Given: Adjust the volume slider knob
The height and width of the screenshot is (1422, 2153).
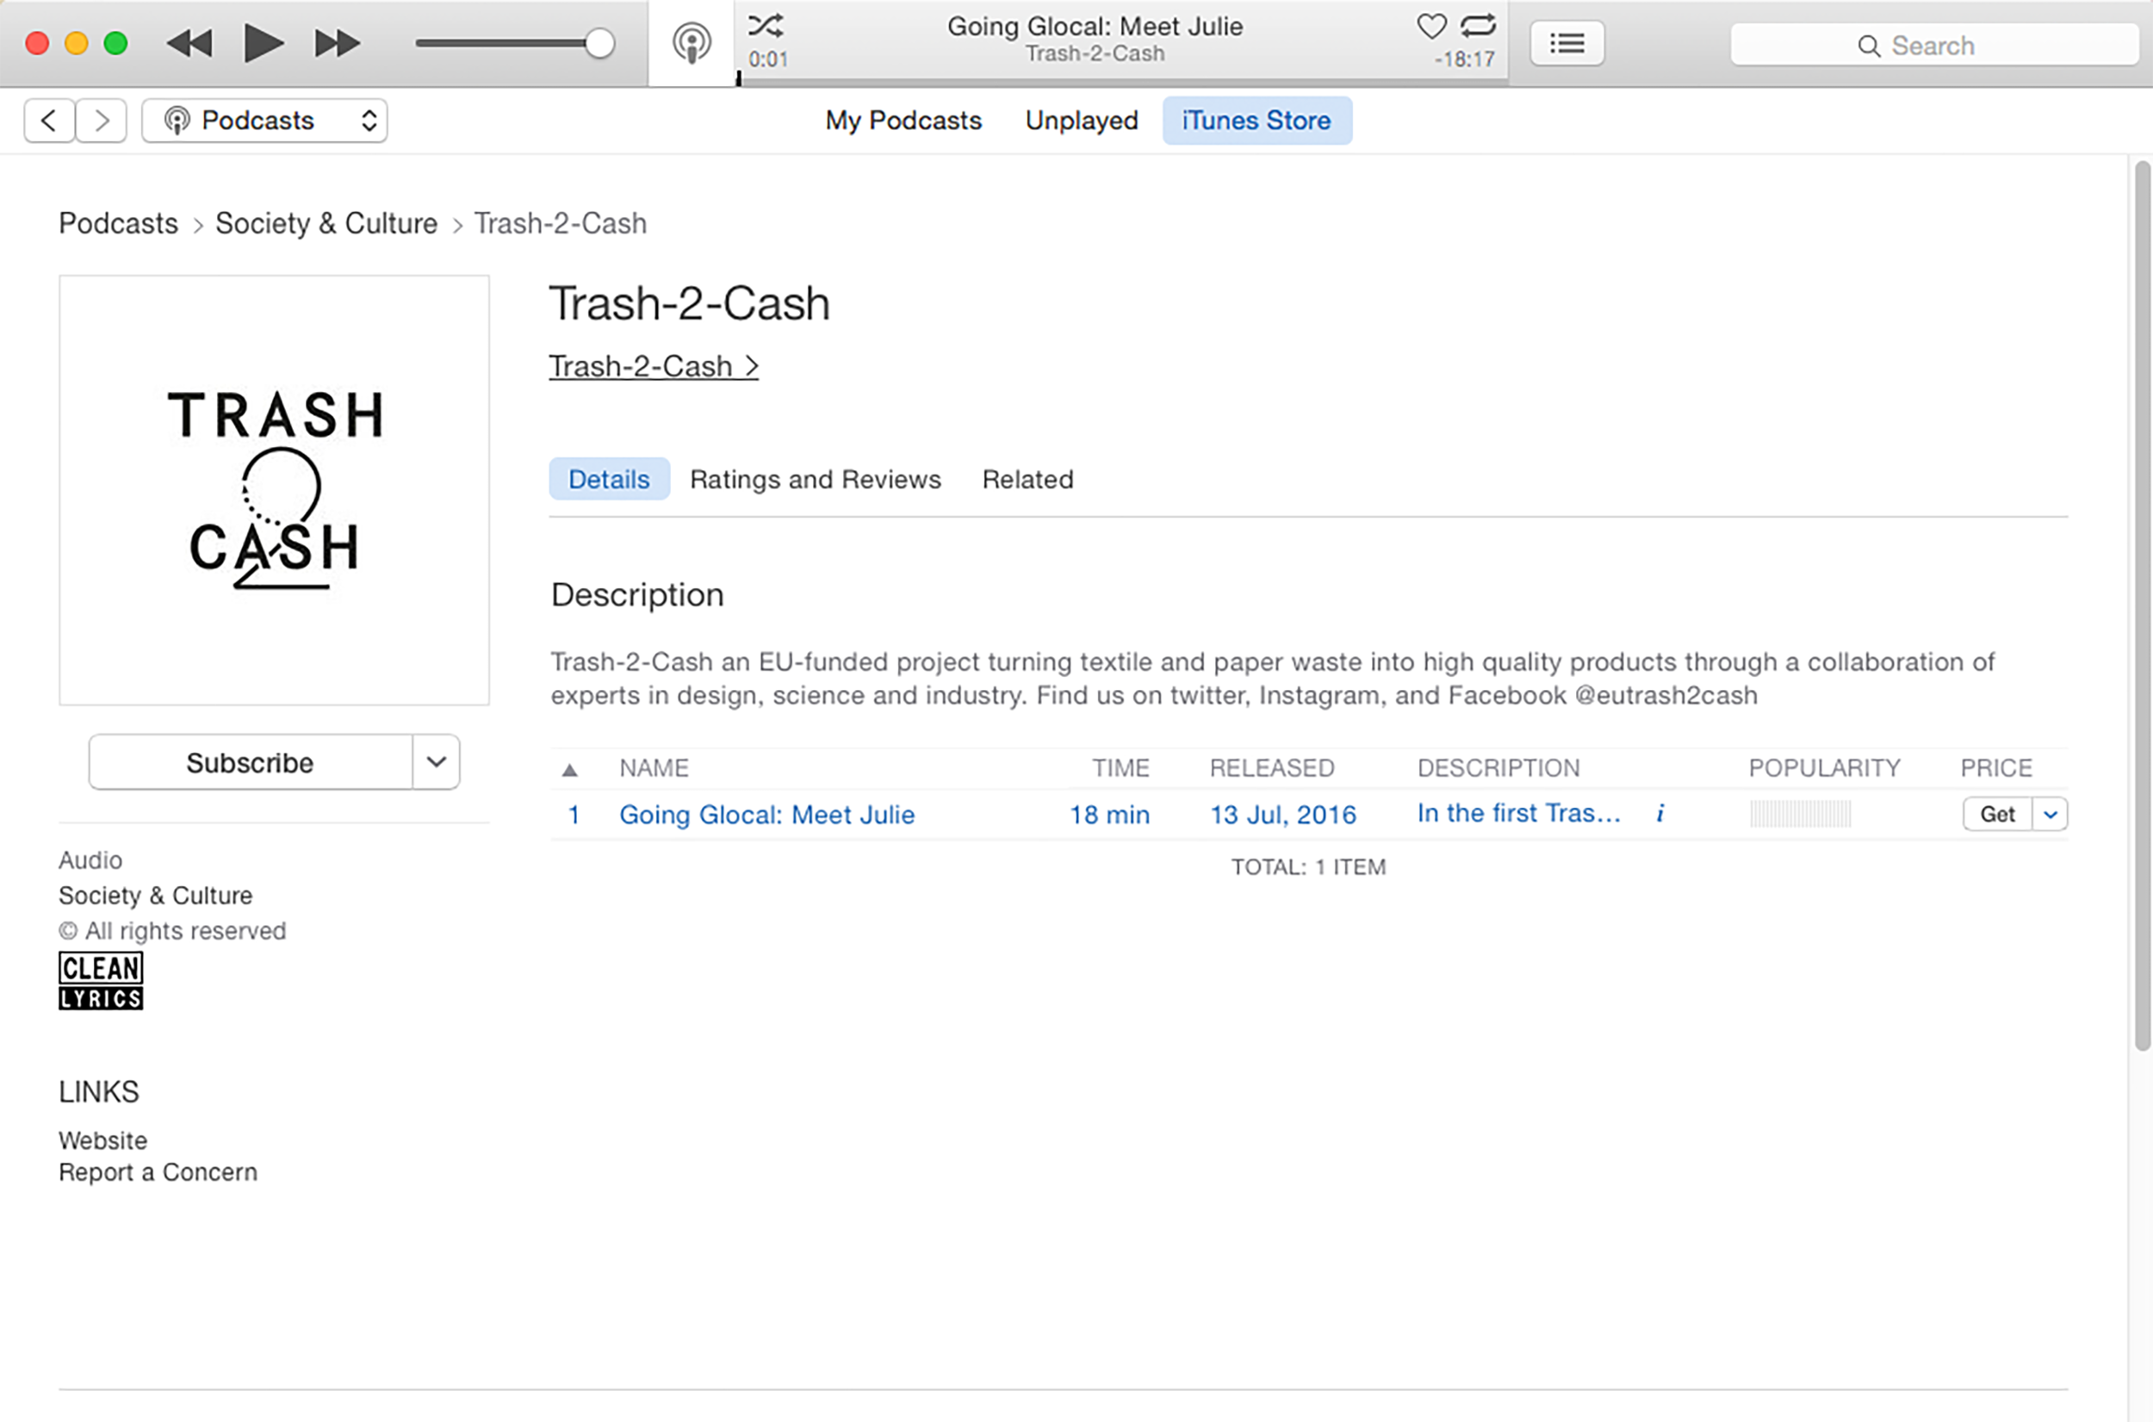Looking at the screenshot, I should pyautogui.click(x=599, y=42).
